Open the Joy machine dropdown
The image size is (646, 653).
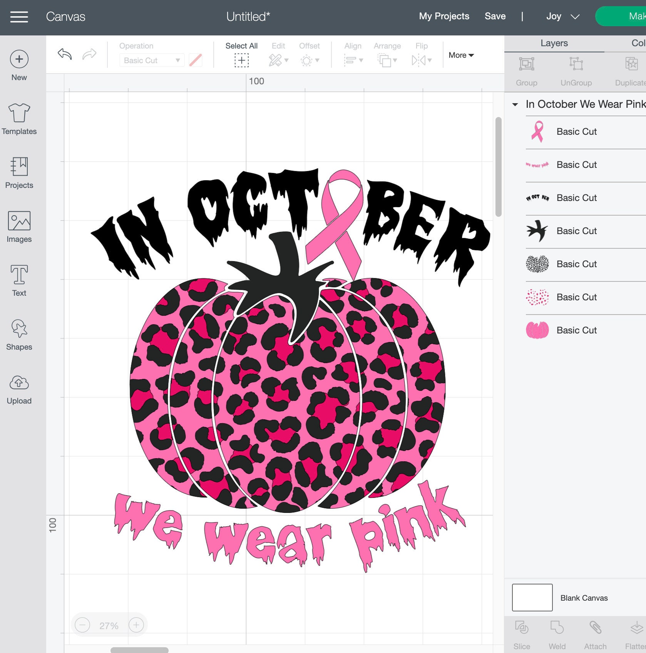tap(562, 16)
